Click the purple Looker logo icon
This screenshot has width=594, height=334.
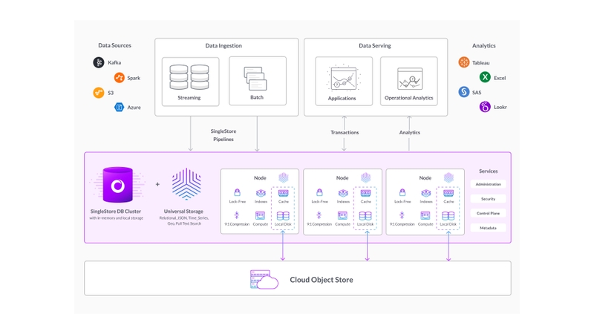click(485, 107)
